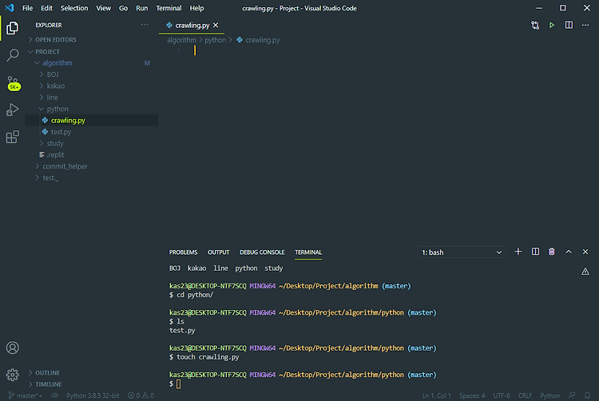The width and height of the screenshot is (599, 401).
Task: Open the Explorer view in activity bar
Action: point(12,28)
